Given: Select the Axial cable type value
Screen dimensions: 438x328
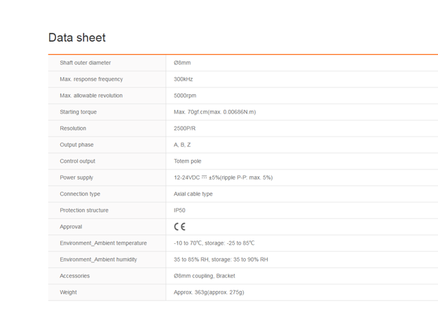Looking at the screenshot, I should pos(193,194).
